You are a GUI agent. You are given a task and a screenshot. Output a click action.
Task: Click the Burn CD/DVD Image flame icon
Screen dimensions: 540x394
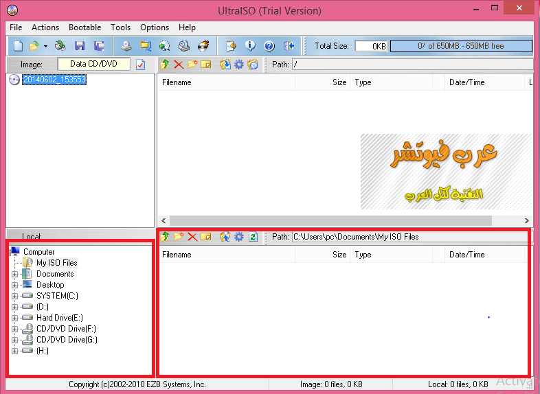[x=203, y=46]
